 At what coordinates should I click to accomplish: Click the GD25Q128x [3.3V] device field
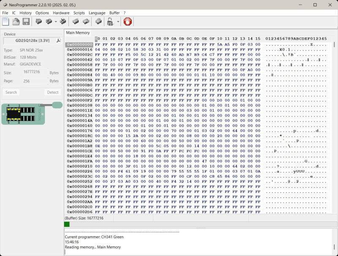pos(33,40)
